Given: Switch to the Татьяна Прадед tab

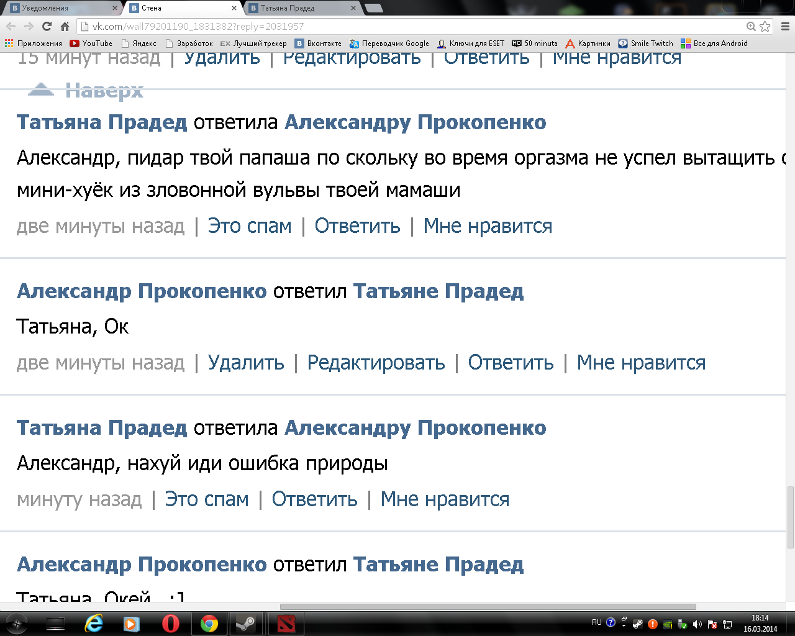Looking at the screenshot, I should point(302,8).
